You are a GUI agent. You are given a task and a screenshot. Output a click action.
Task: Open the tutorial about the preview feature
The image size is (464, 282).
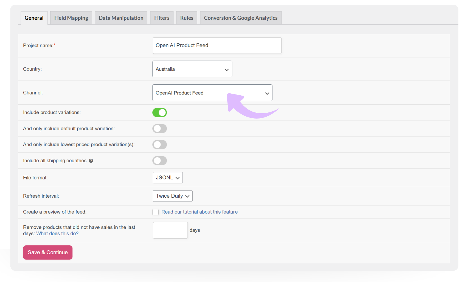tap(199, 212)
